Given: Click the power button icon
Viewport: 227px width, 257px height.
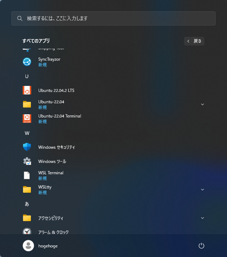Looking at the screenshot, I should tap(201, 246).
